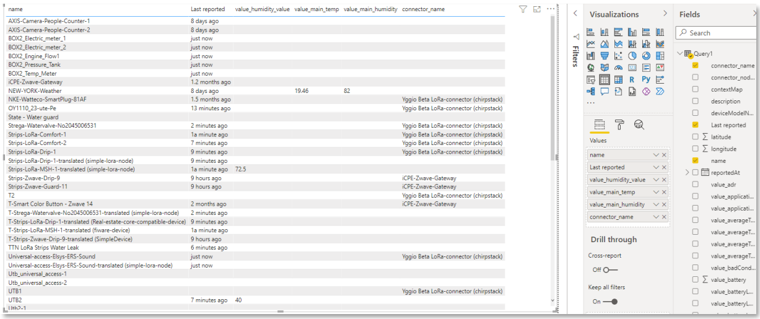Pick the waterfall chart visual

coord(590,56)
